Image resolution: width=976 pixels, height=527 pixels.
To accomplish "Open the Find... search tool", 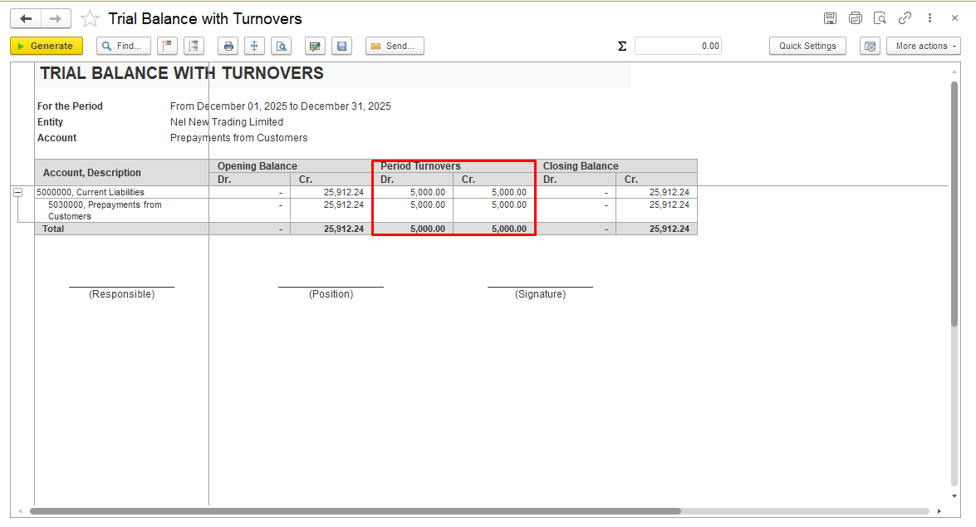I will [123, 46].
